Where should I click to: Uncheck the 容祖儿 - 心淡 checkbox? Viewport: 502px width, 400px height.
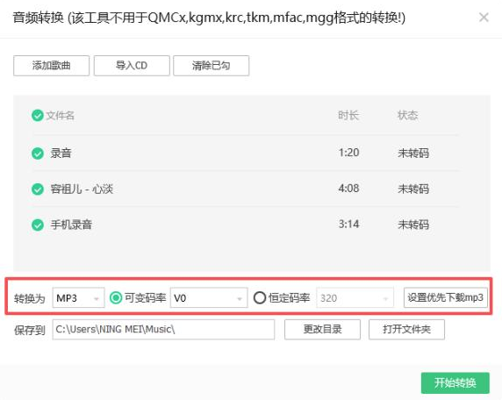point(38,189)
